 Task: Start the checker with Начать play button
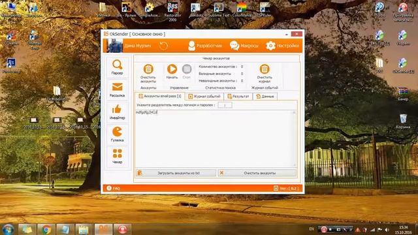(x=172, y=71)
